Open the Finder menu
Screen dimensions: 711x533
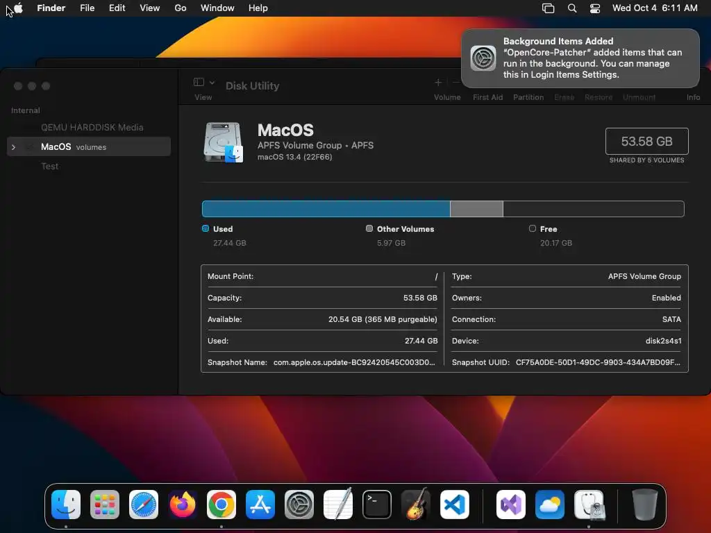click(51, 8)
